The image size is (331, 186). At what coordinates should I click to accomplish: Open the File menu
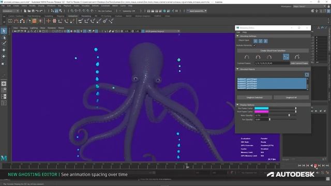point(3,6)
